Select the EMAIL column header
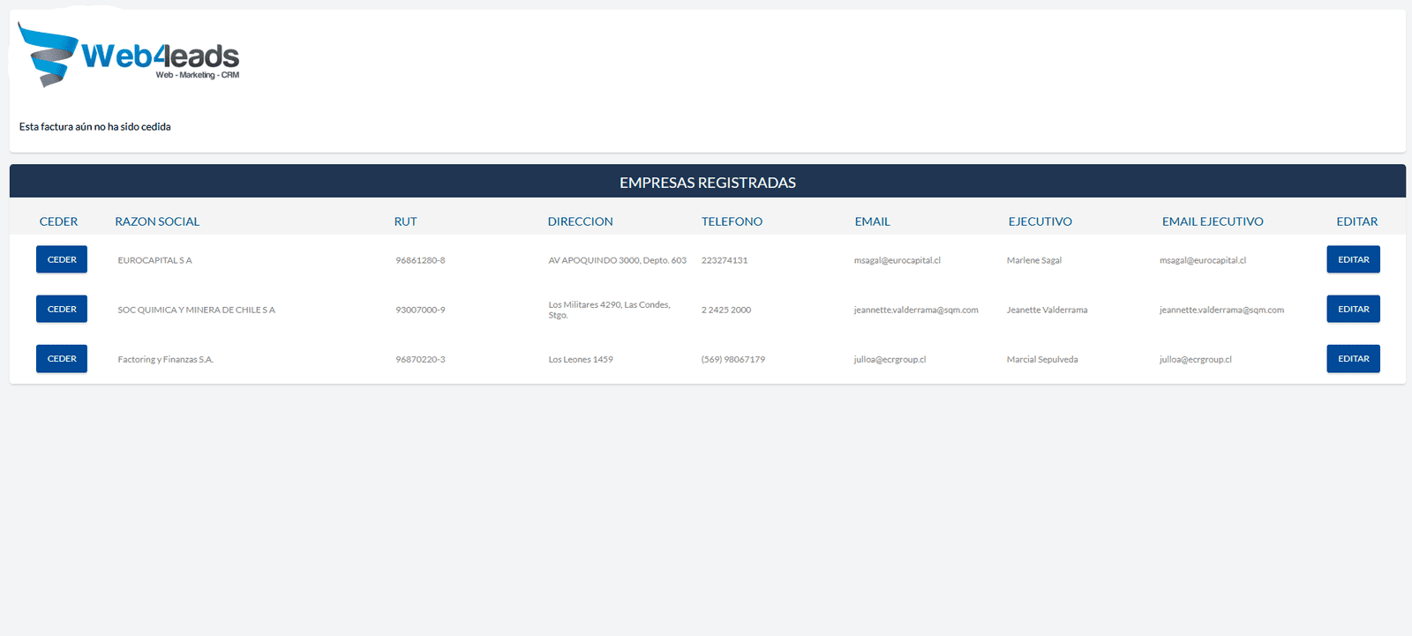Image resolution: width=1412 pixels, height=636 pixels. [x=872, y=221]
